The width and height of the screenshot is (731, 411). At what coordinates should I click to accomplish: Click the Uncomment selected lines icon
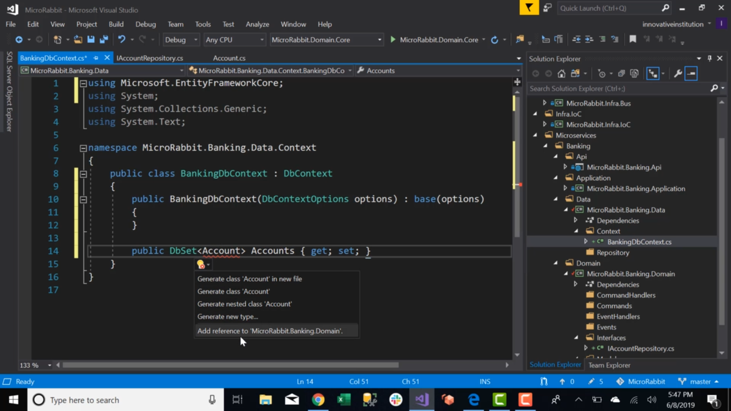coord(615,40)
